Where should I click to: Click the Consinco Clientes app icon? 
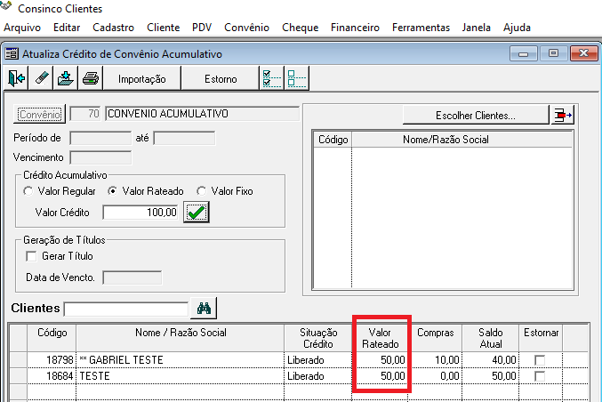click(6, 7)
